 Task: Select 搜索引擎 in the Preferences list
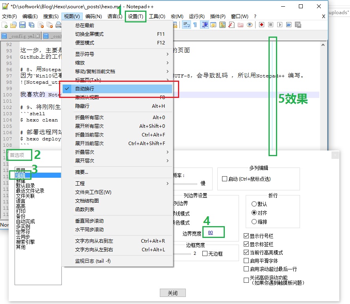coord(26,242)
